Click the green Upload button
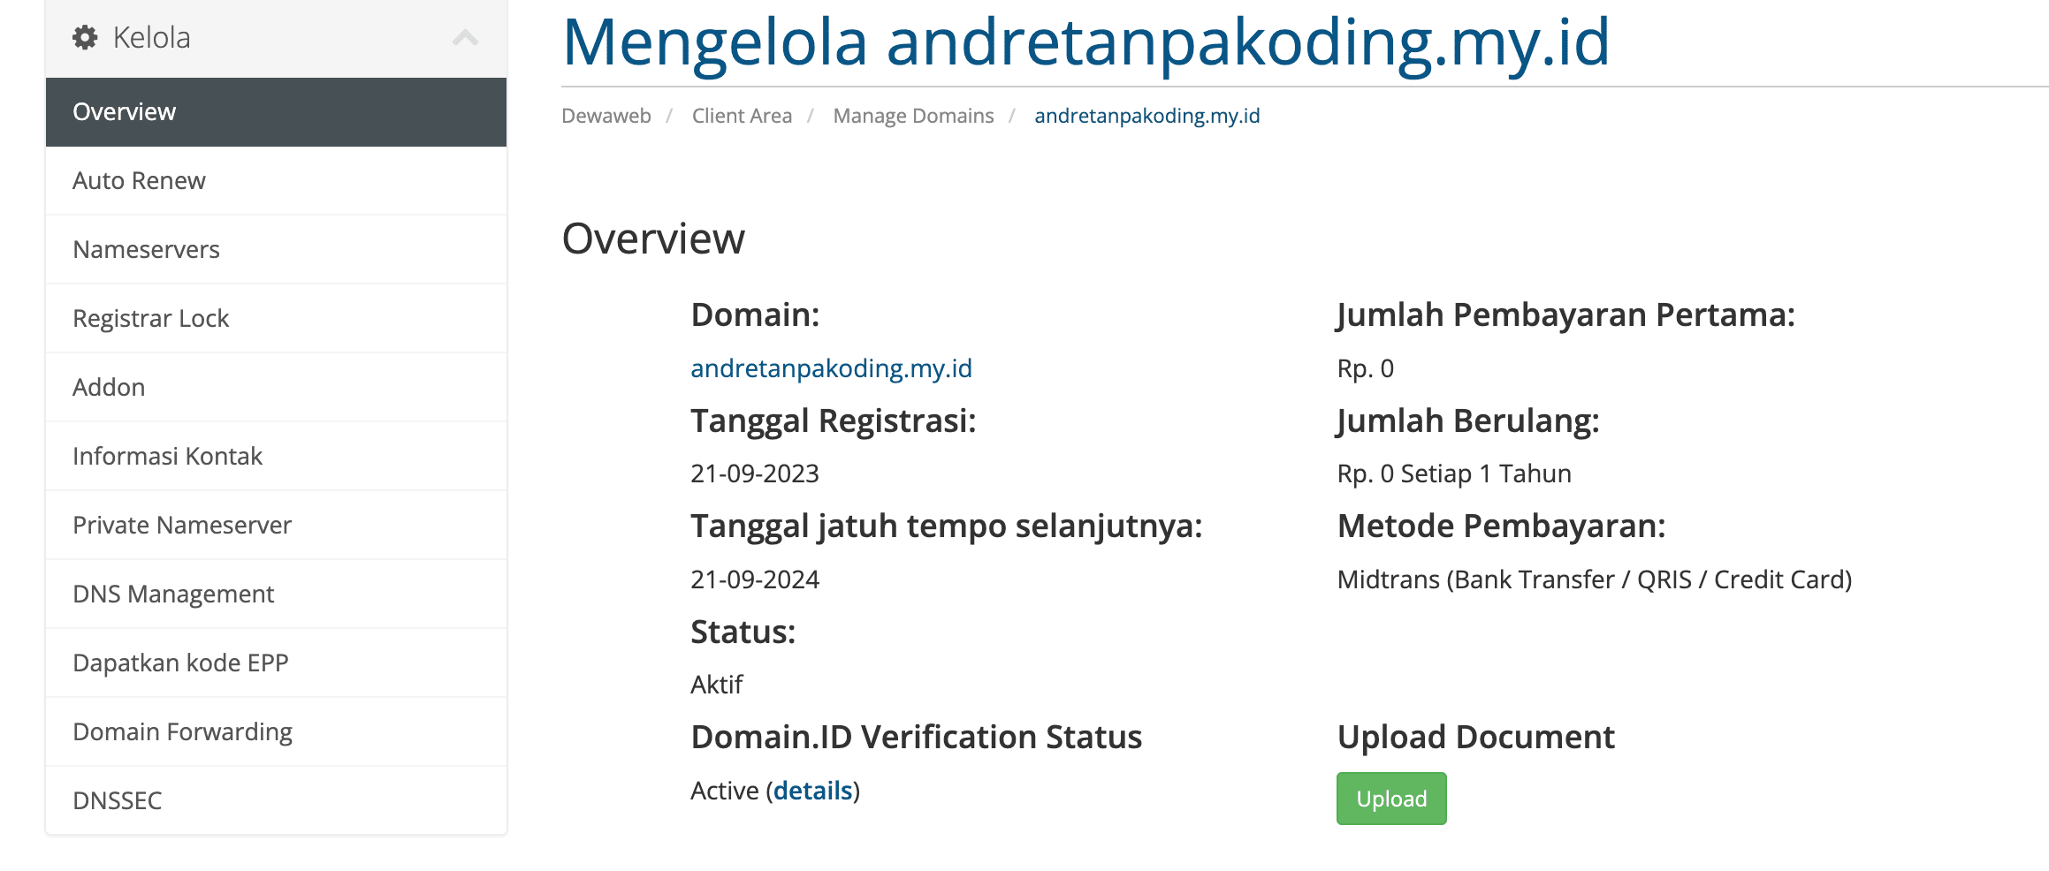This screenshot has width=2049, height=871. tap(1390, 798)
